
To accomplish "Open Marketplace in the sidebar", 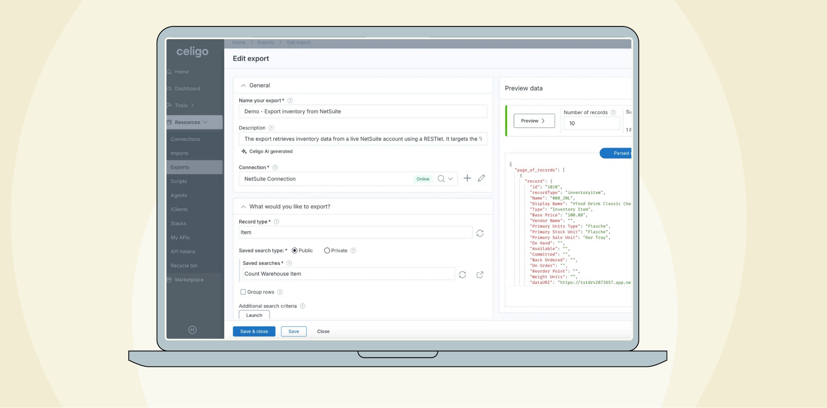I will [x=189, y=280].
